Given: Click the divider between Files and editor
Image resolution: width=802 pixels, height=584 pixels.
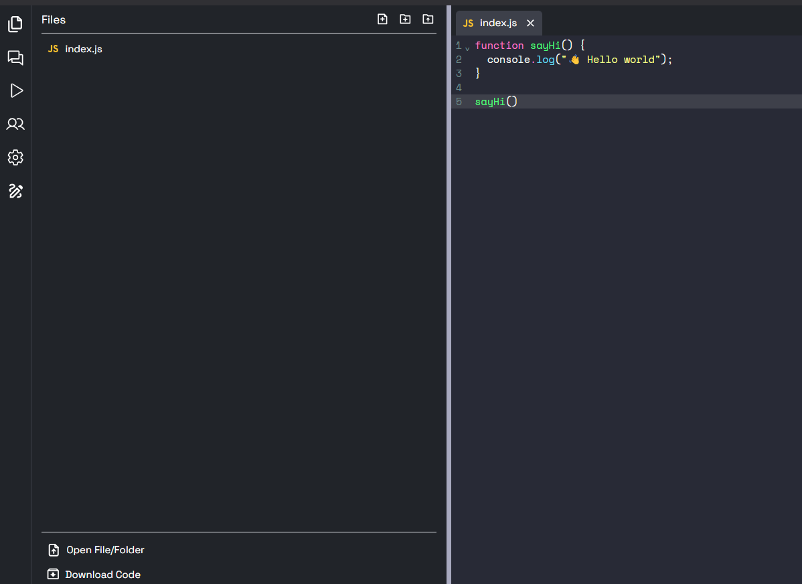Looking at the screenshot, I should coord(449,295).
